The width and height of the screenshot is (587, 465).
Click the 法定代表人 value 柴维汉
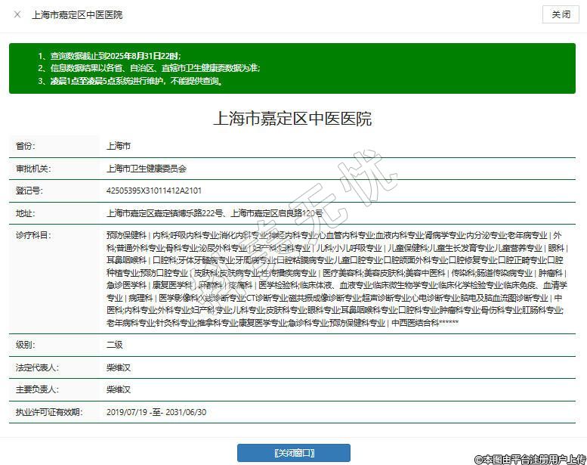(119, 367)
